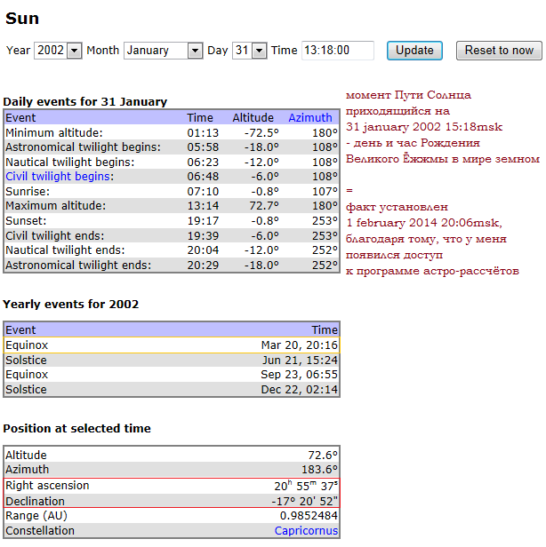Click the position Altitude value 72.6°
The image size is (546, 547).
click(x=323, y=456)
